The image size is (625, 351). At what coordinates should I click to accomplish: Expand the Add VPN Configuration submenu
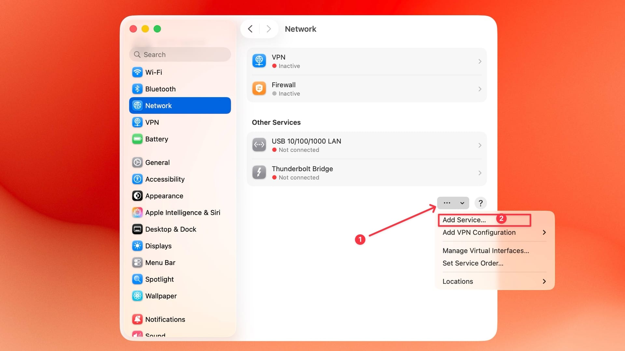tap(479, 232)
